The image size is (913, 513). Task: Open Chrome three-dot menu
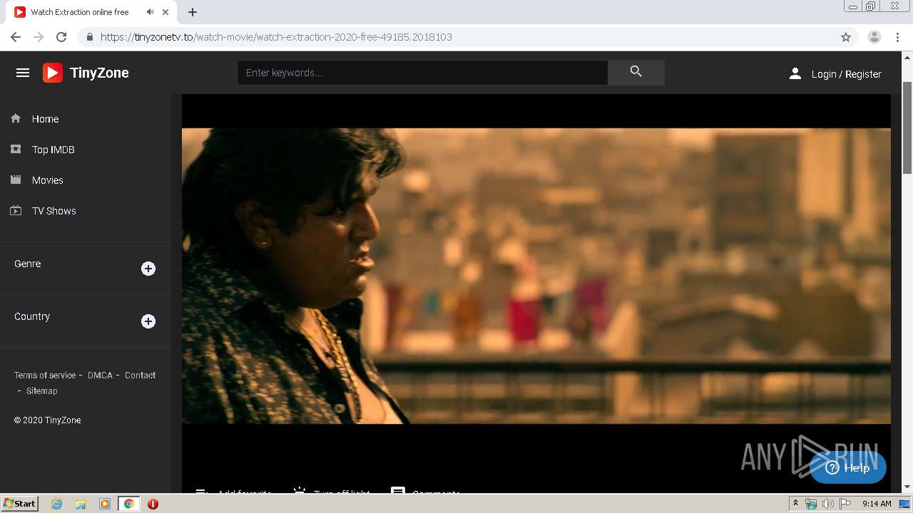pos(898,37)
